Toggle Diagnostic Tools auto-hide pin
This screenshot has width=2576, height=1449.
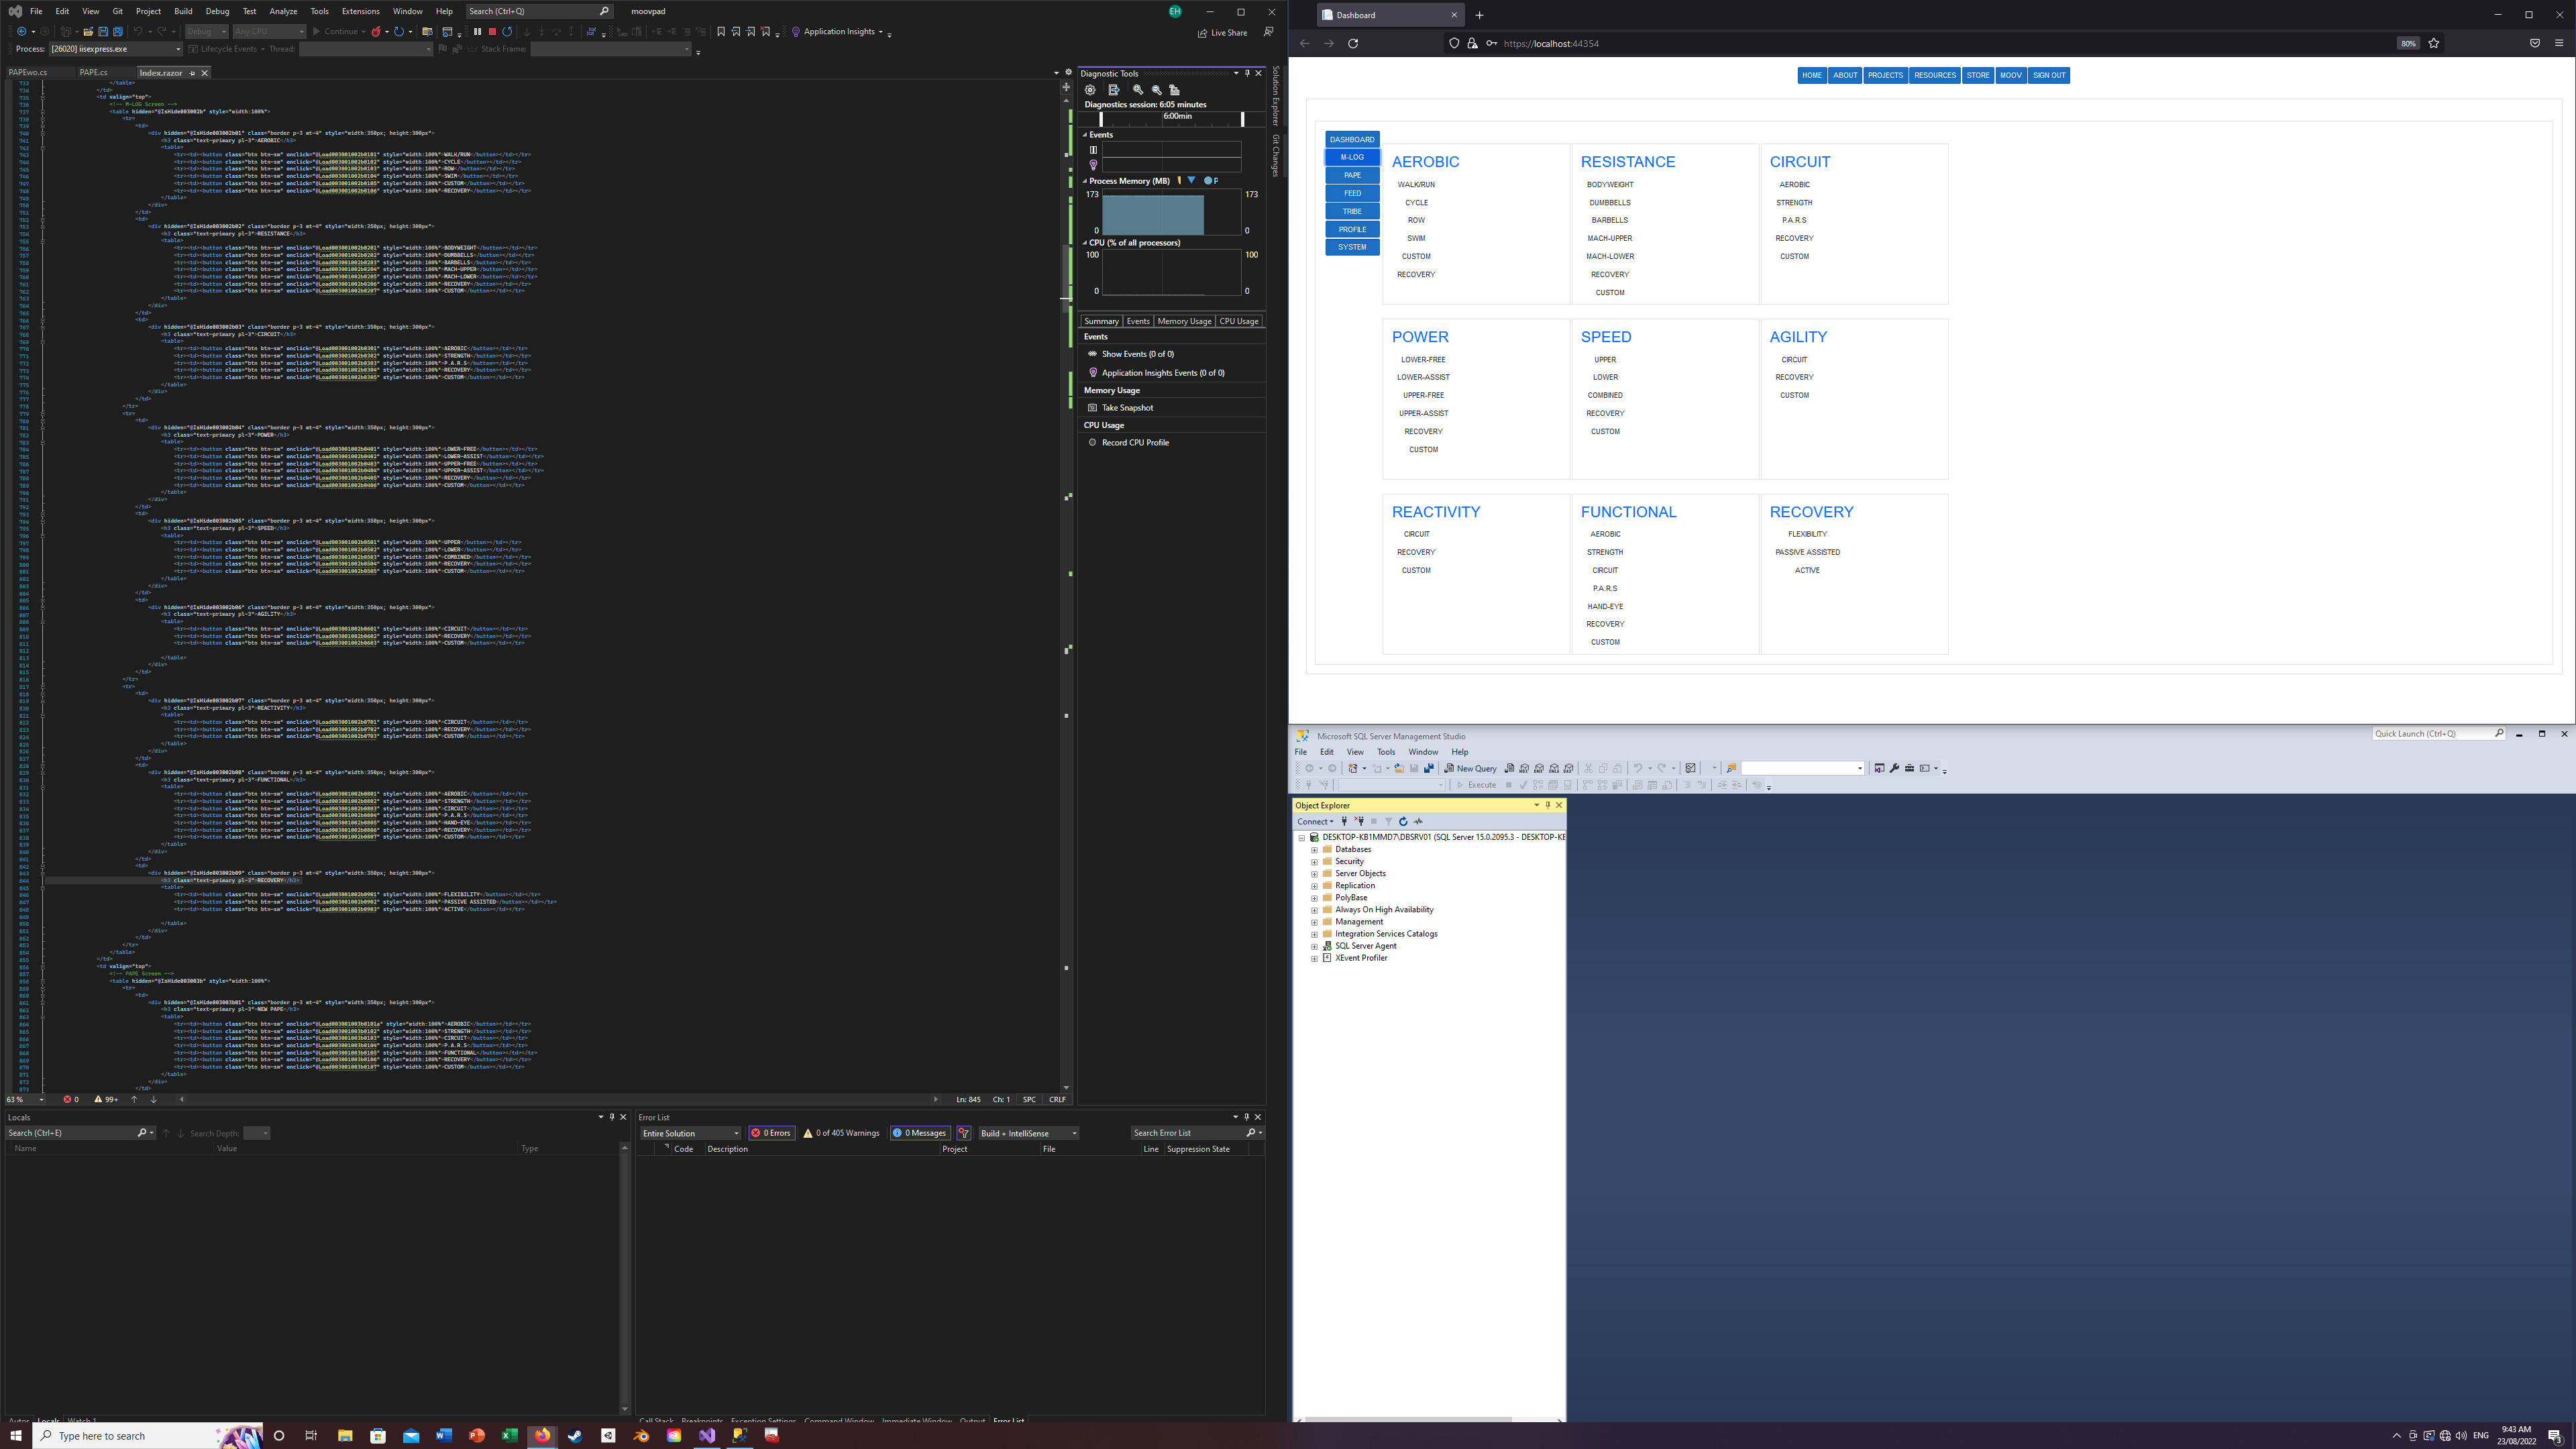tap(1247, 73)
